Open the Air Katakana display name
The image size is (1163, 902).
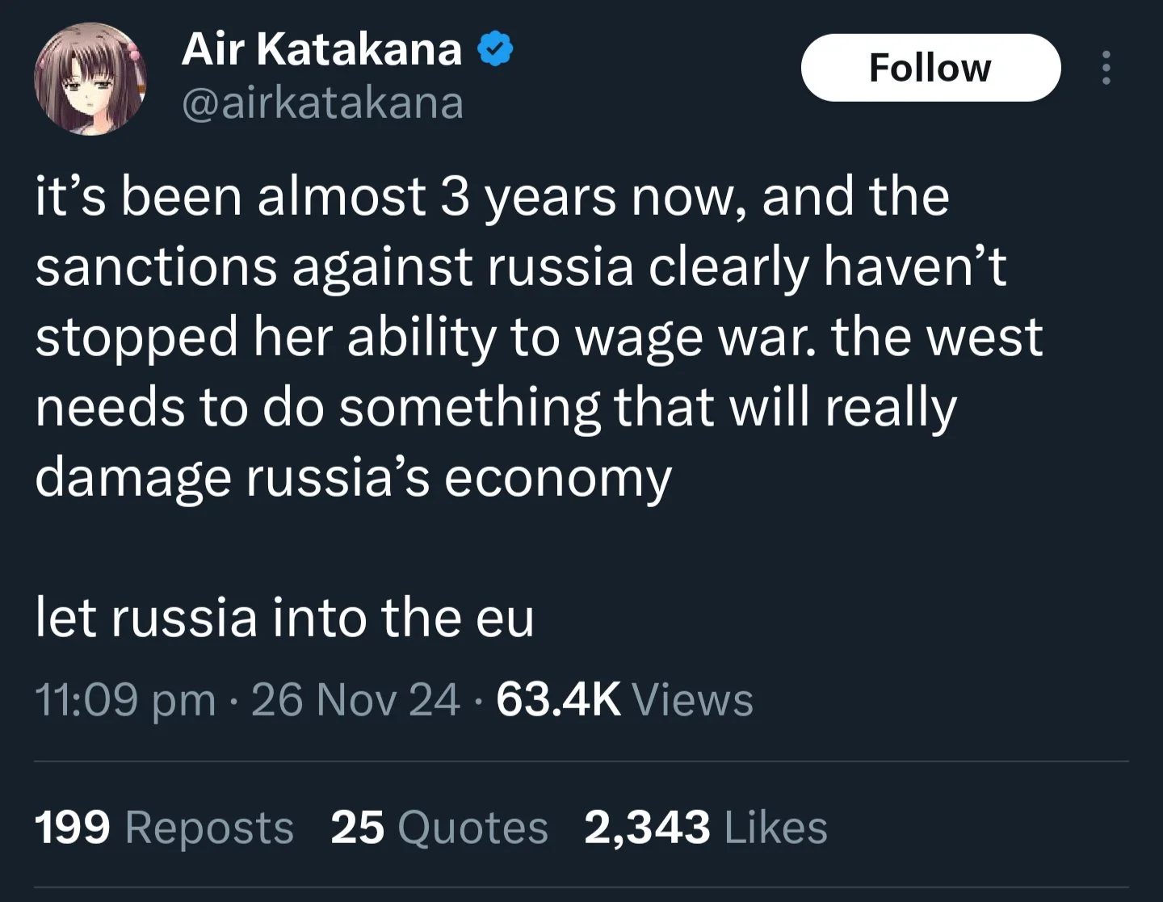tap(322, 49)
